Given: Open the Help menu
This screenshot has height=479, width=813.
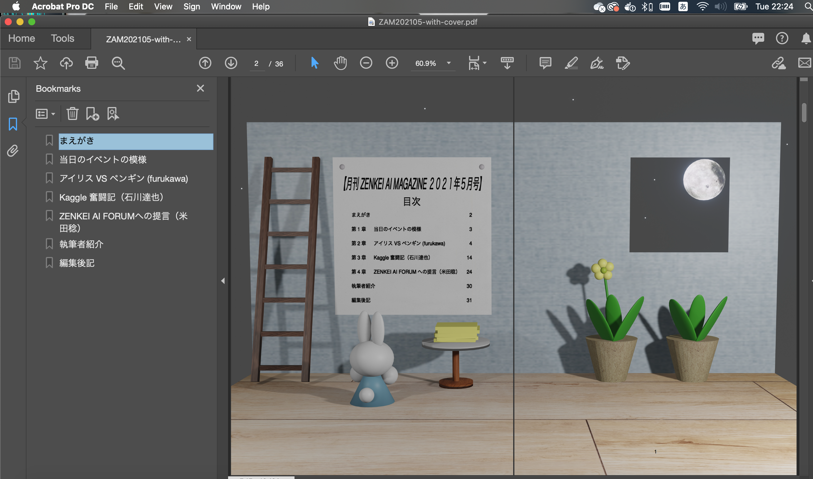Looking at the screenshot, I should click(x=261, y=6).
